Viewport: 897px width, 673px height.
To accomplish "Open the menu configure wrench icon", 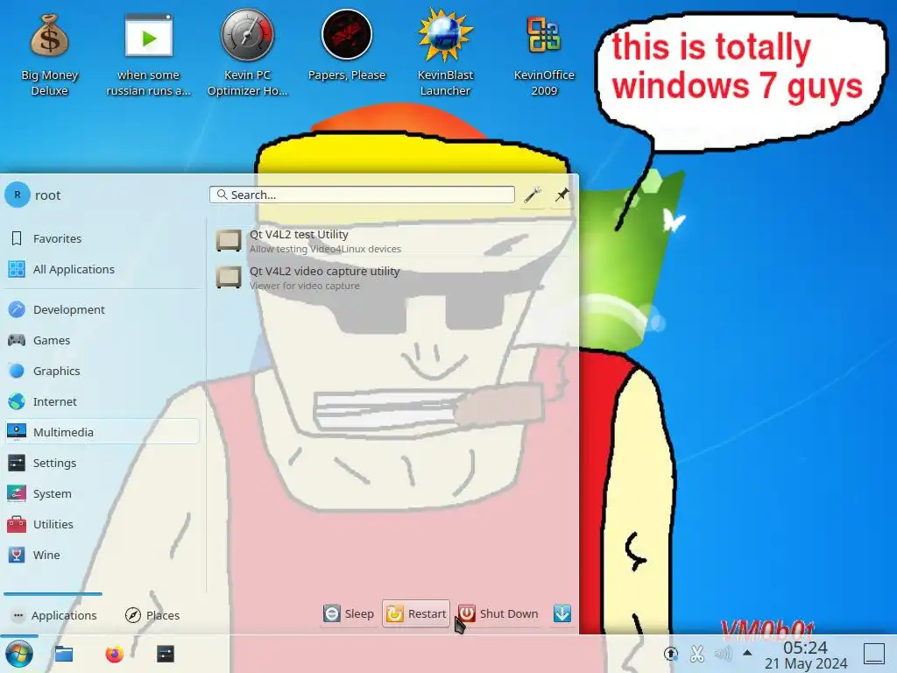I will point(532,195).
